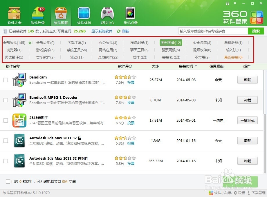Sort by 大小 column header
The width and height of the screenshot is (267, 197).
coord(156,66)
